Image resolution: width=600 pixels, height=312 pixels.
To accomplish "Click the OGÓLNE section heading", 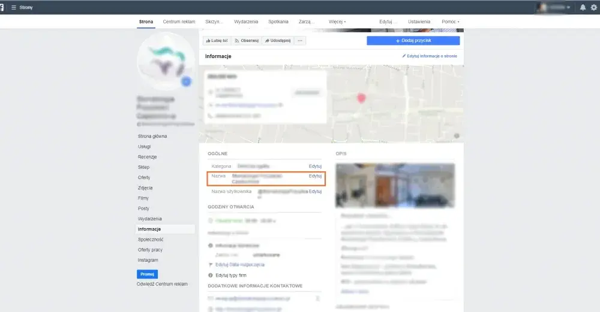I will coord(217,153).
